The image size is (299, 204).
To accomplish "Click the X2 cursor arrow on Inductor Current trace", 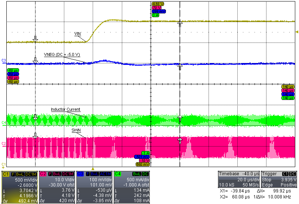I will point(180,118).
